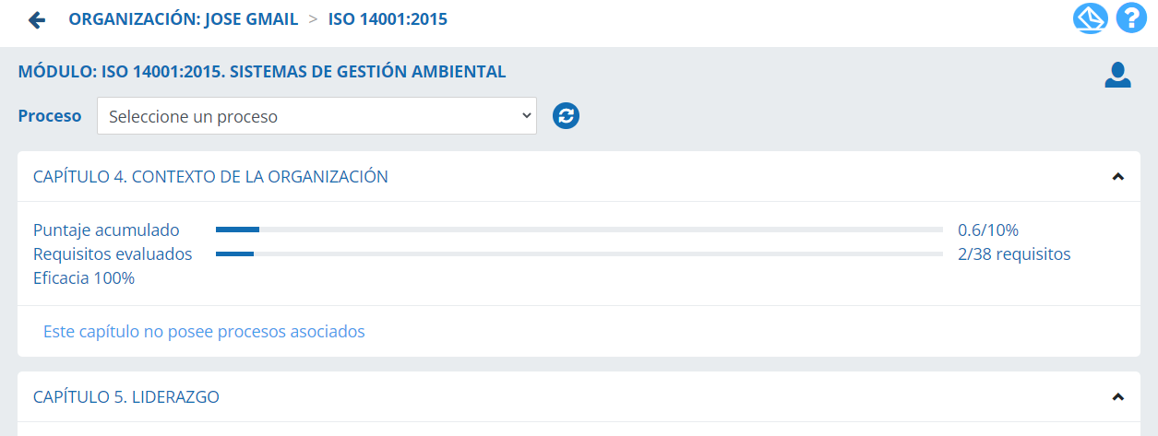
Task: Click the Puntaje acumulado progress bar
Action: coord(579,230)
